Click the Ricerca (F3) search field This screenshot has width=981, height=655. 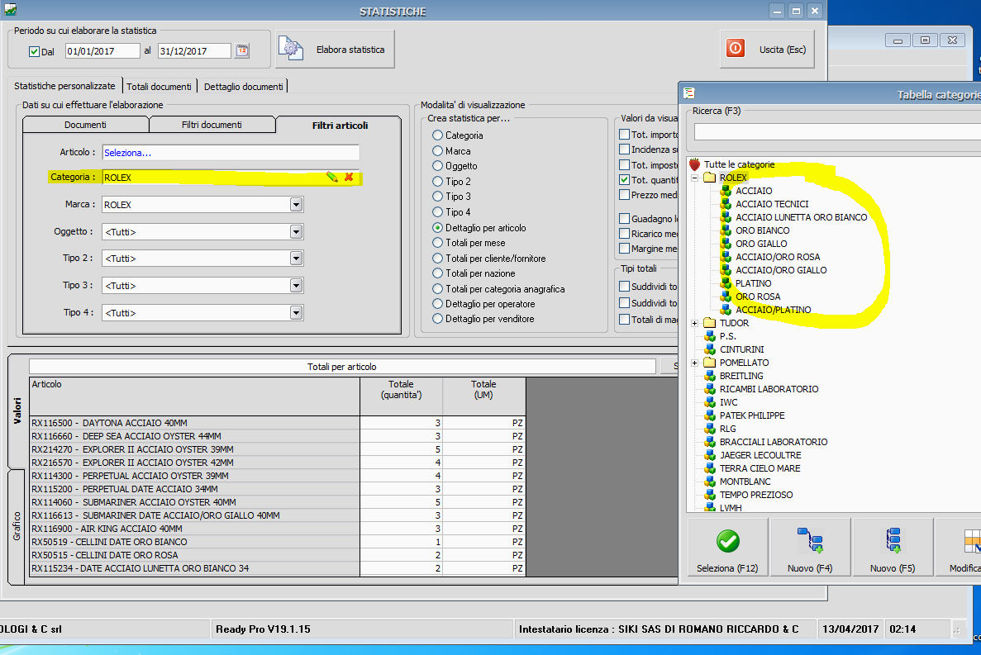pyautogui.click(x=838, y=132)
